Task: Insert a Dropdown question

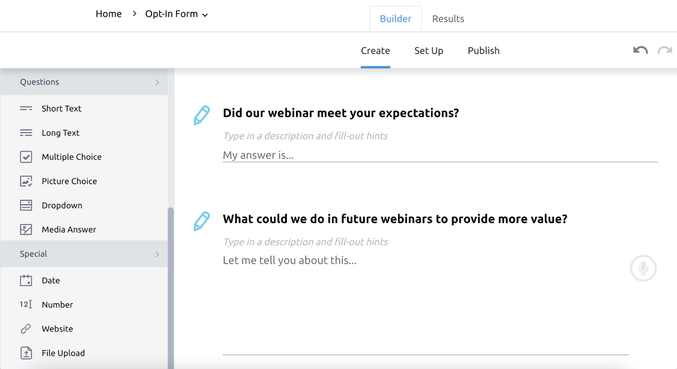Action: [x=62, y=205]
